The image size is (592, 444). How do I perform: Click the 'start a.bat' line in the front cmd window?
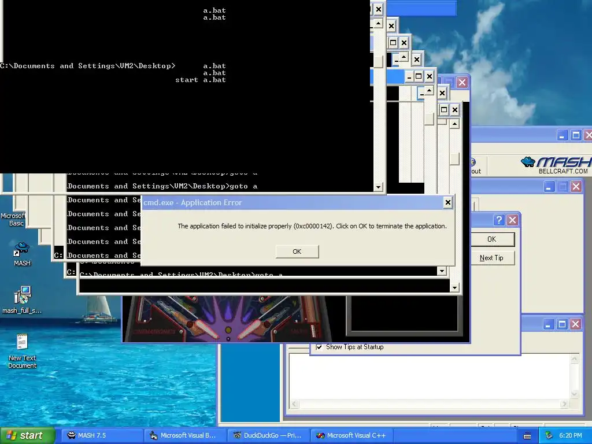click(x=201, y=80)
